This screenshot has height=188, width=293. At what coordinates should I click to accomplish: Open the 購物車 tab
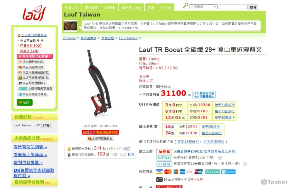(110, 7)
